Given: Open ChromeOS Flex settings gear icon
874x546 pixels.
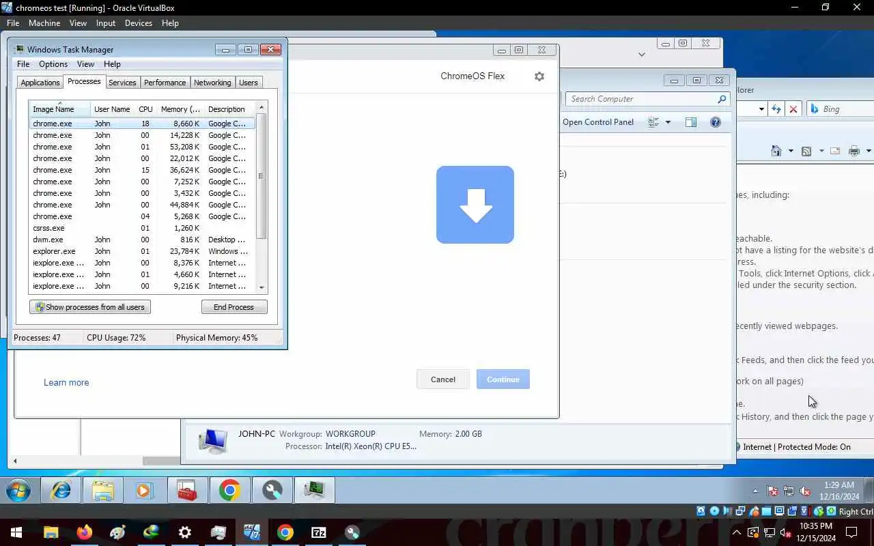Looking at the screenshot, I should 539,76.
